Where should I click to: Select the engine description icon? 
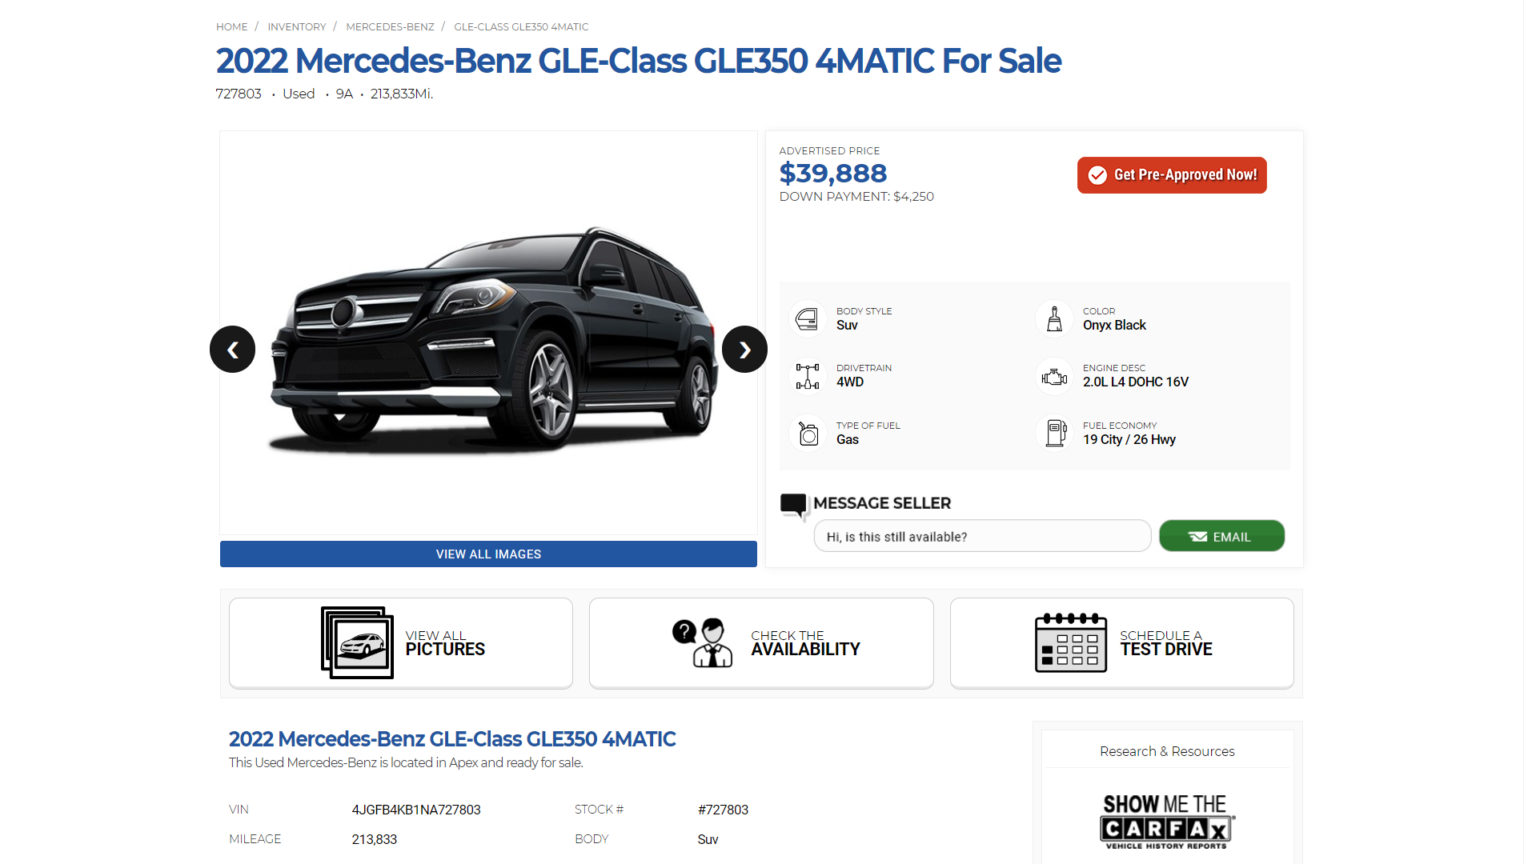[1054, 375]
